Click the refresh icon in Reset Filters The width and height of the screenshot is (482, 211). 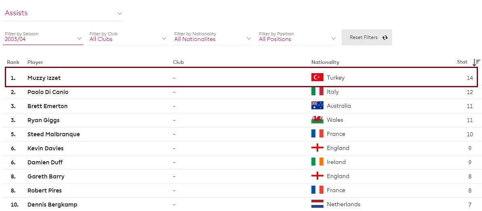385,37
